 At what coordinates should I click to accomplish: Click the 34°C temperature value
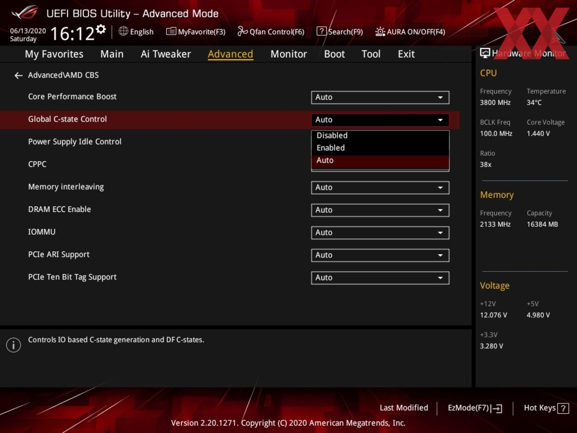(534, 103)
